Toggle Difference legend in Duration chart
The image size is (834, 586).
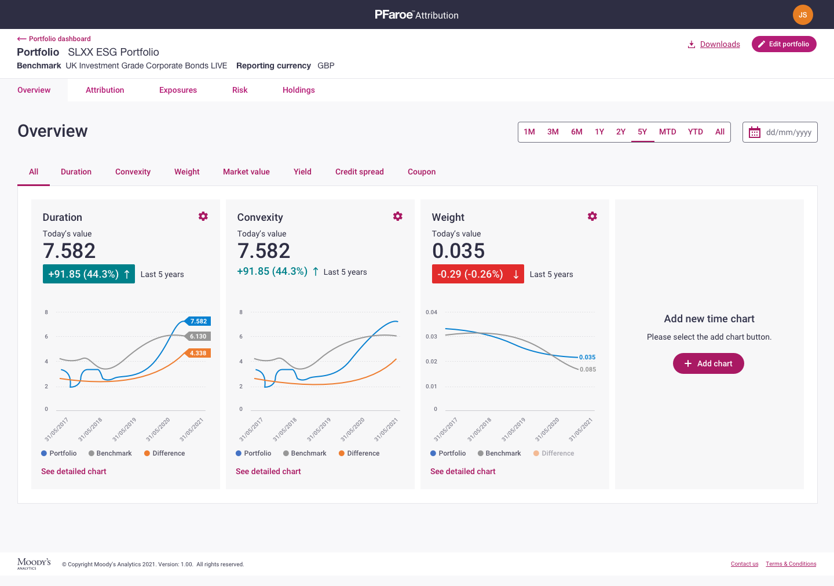tap(164, 453)
